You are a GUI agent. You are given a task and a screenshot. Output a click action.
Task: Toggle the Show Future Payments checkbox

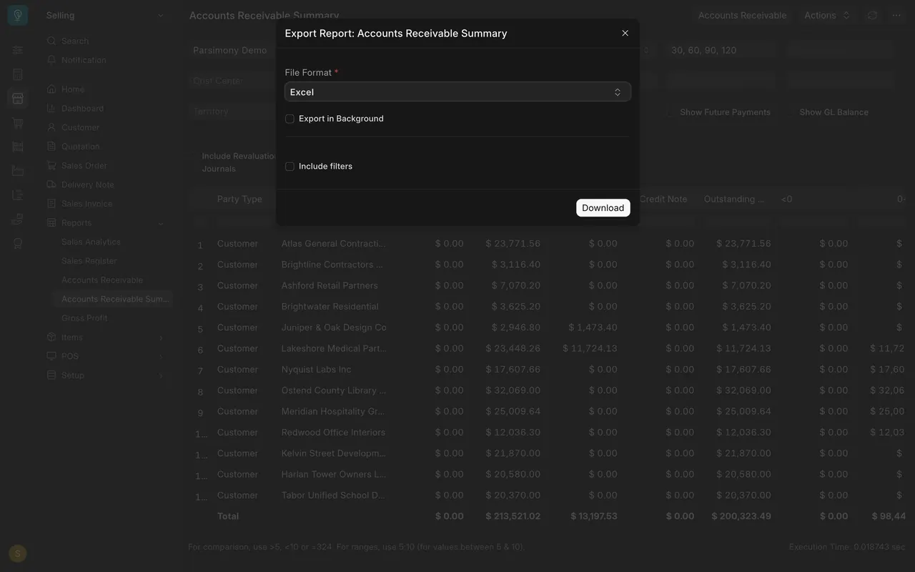pos(671,112)
